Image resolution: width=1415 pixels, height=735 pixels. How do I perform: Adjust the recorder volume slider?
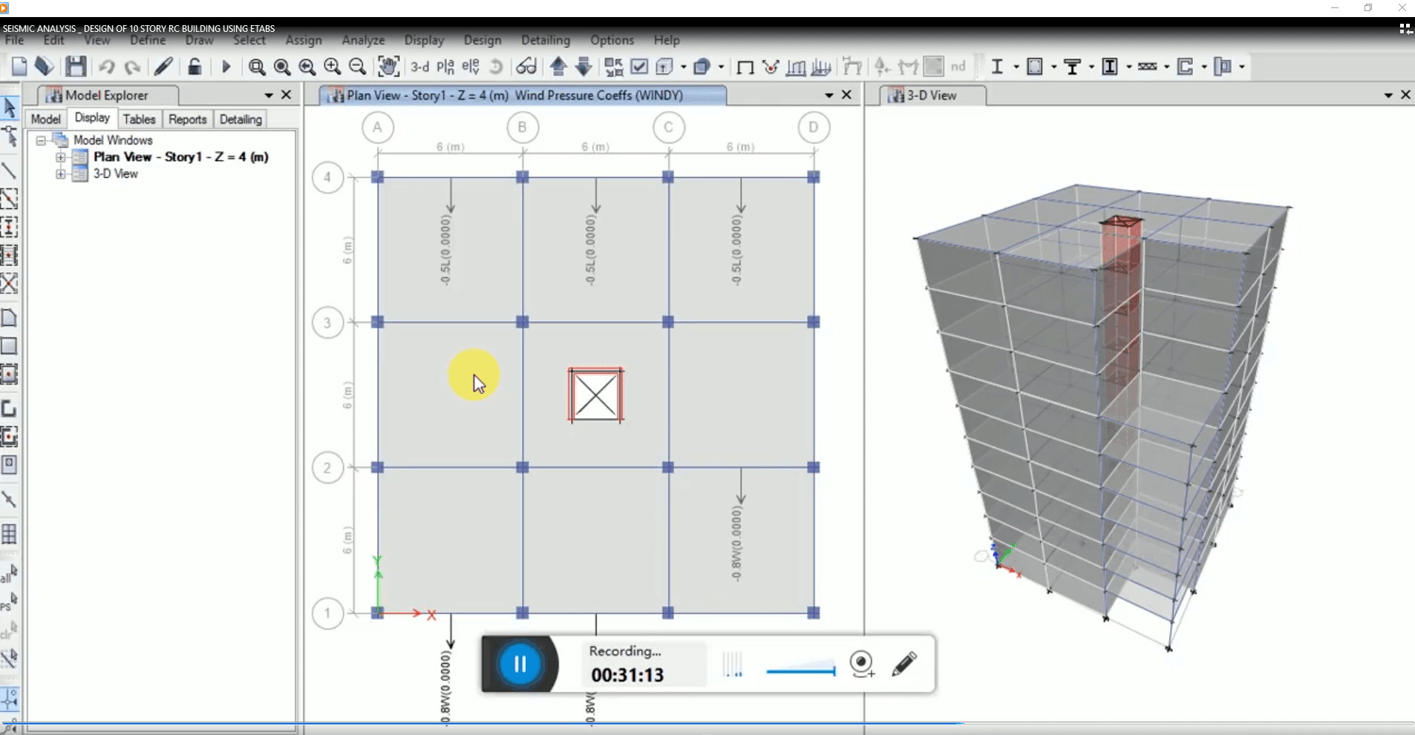pos(800,670)
